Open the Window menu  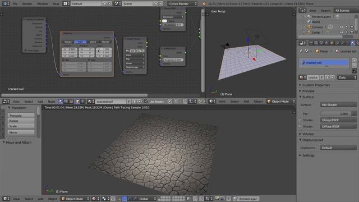pos(43,4)
